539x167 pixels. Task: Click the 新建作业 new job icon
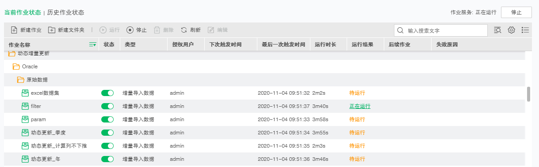coord(14,30)
